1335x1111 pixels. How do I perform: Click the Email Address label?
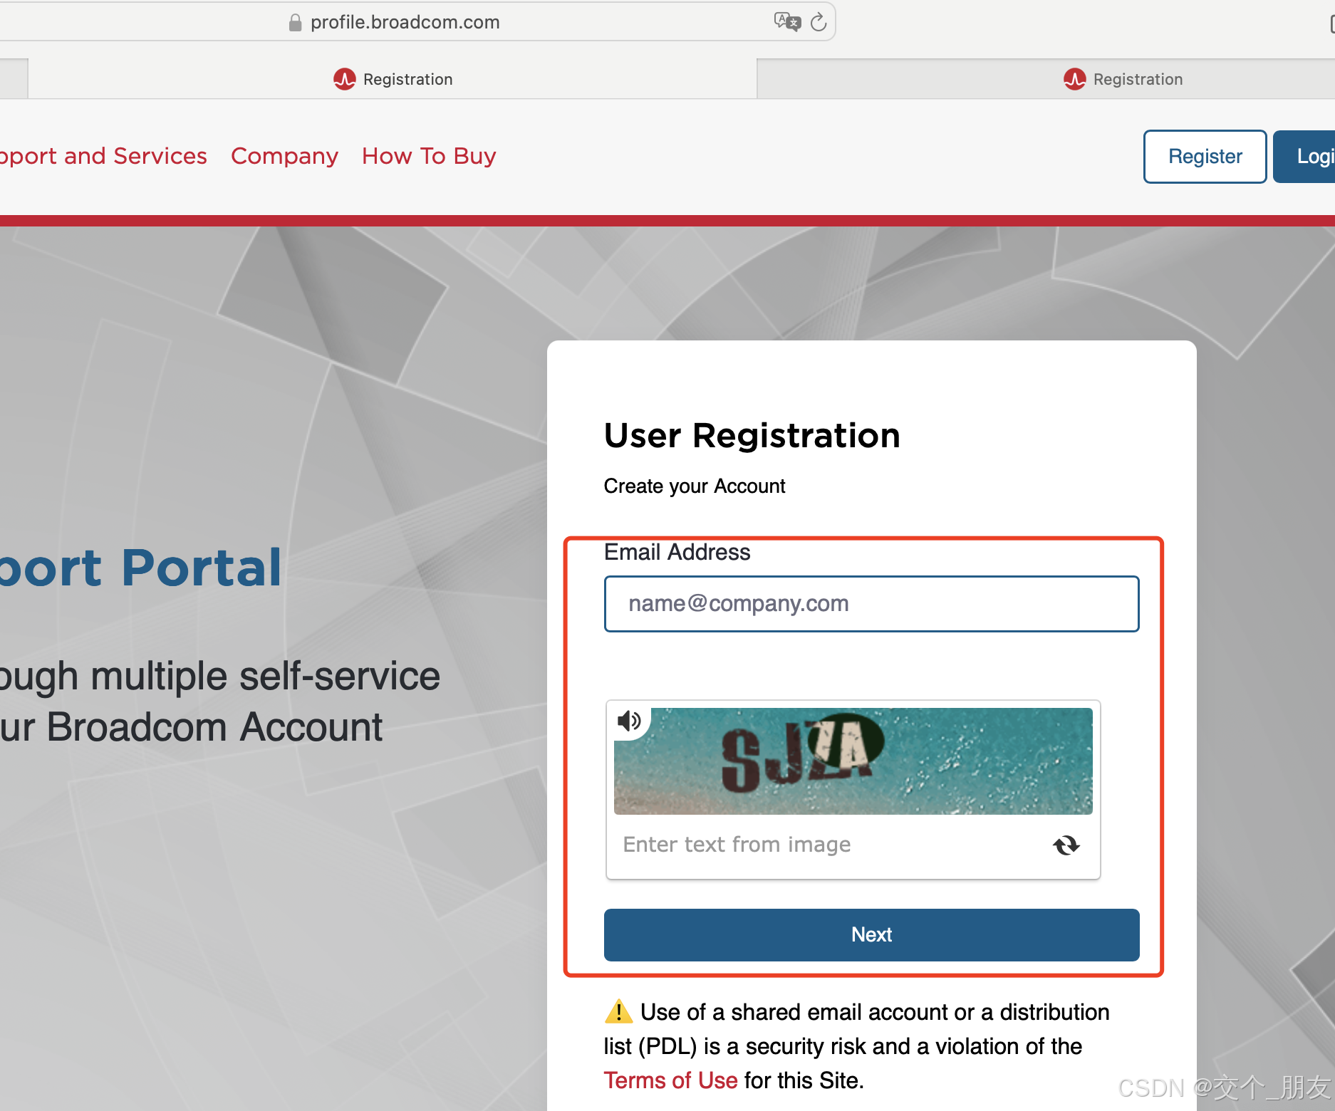pyautogui.click(x=677, y=552)
